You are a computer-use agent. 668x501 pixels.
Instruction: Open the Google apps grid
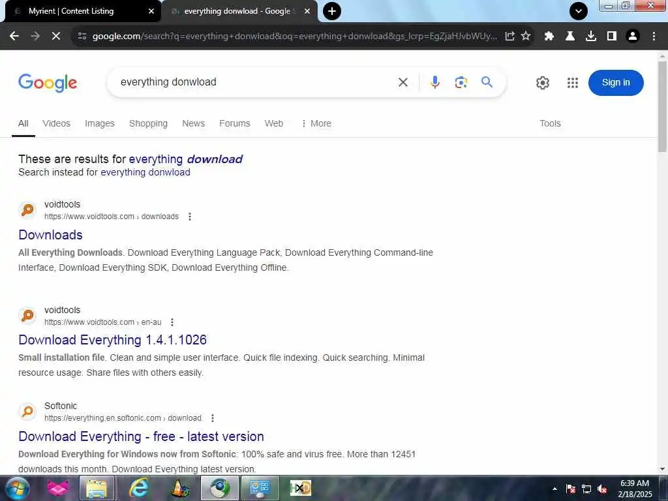coord(573,83)
